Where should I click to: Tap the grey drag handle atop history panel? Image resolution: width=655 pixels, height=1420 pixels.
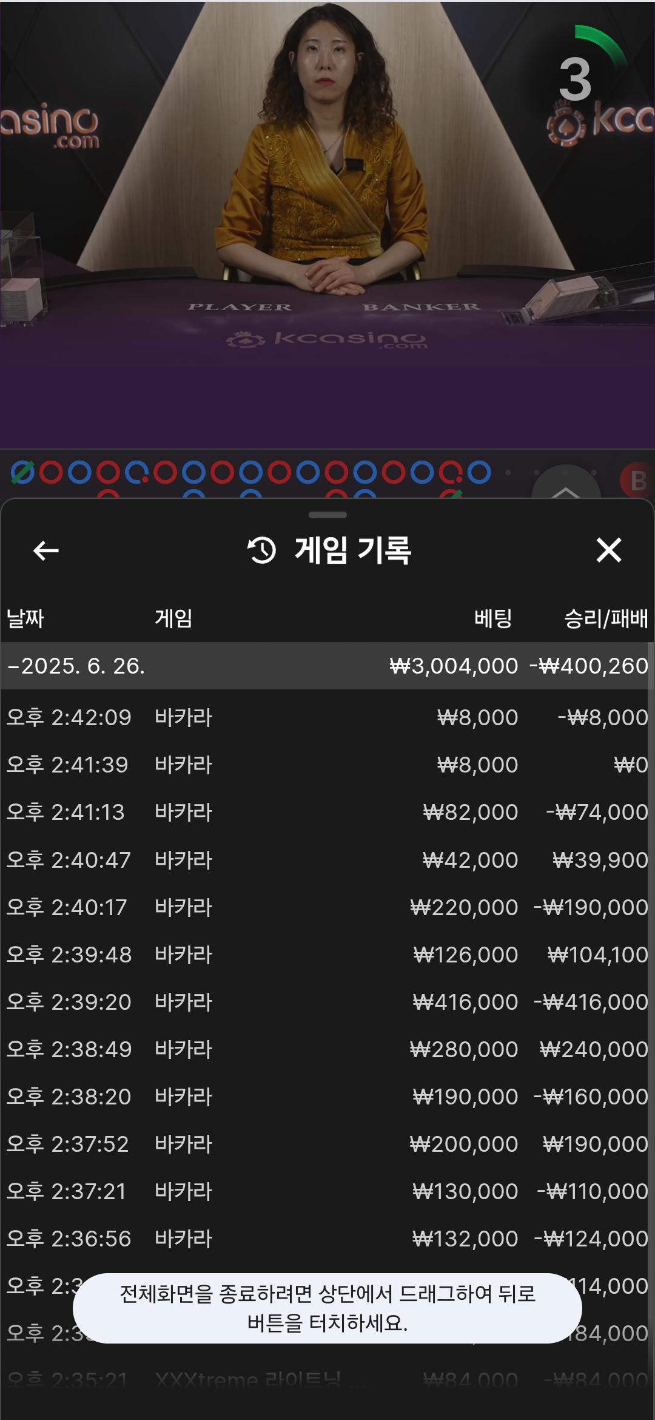(327, 515)
